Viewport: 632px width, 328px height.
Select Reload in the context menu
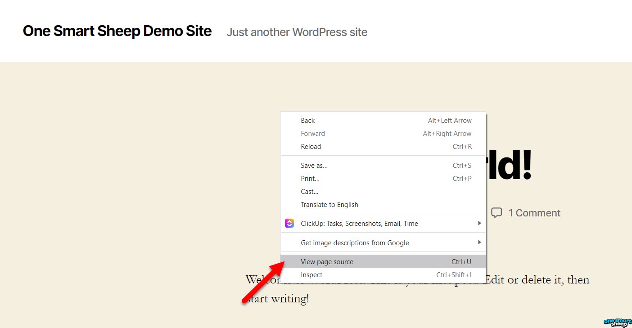[x=384, y=147]
